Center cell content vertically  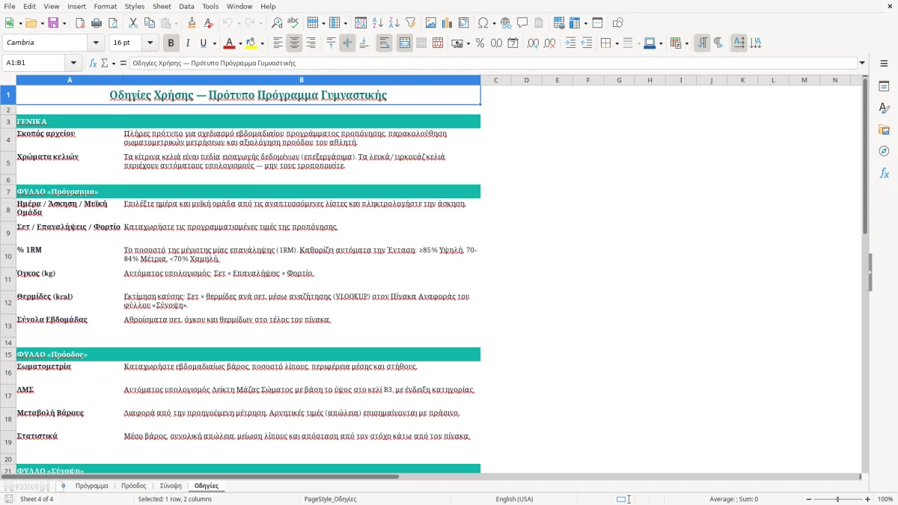coord(347,43)
